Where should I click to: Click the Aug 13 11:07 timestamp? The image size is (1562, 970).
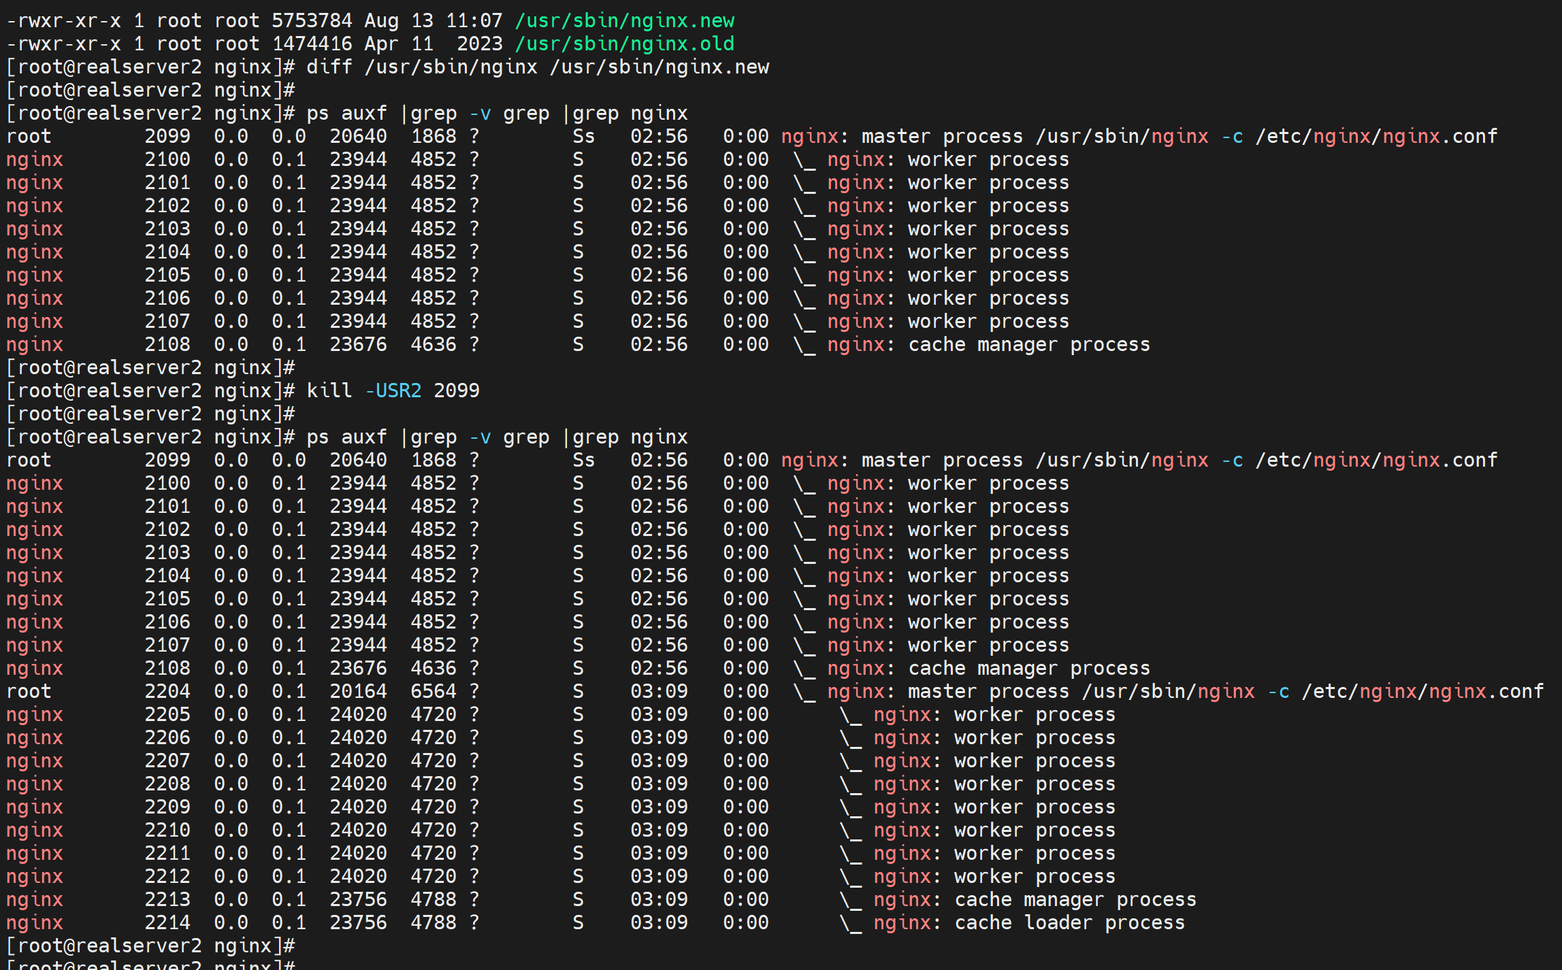pos(433,20)
